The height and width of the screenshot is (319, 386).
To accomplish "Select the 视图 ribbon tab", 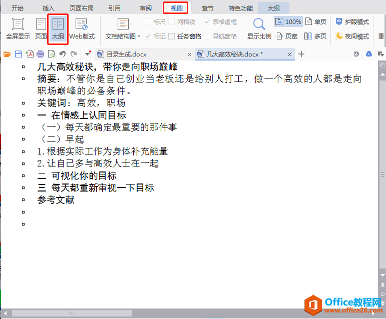I will (x=177, y=8).
